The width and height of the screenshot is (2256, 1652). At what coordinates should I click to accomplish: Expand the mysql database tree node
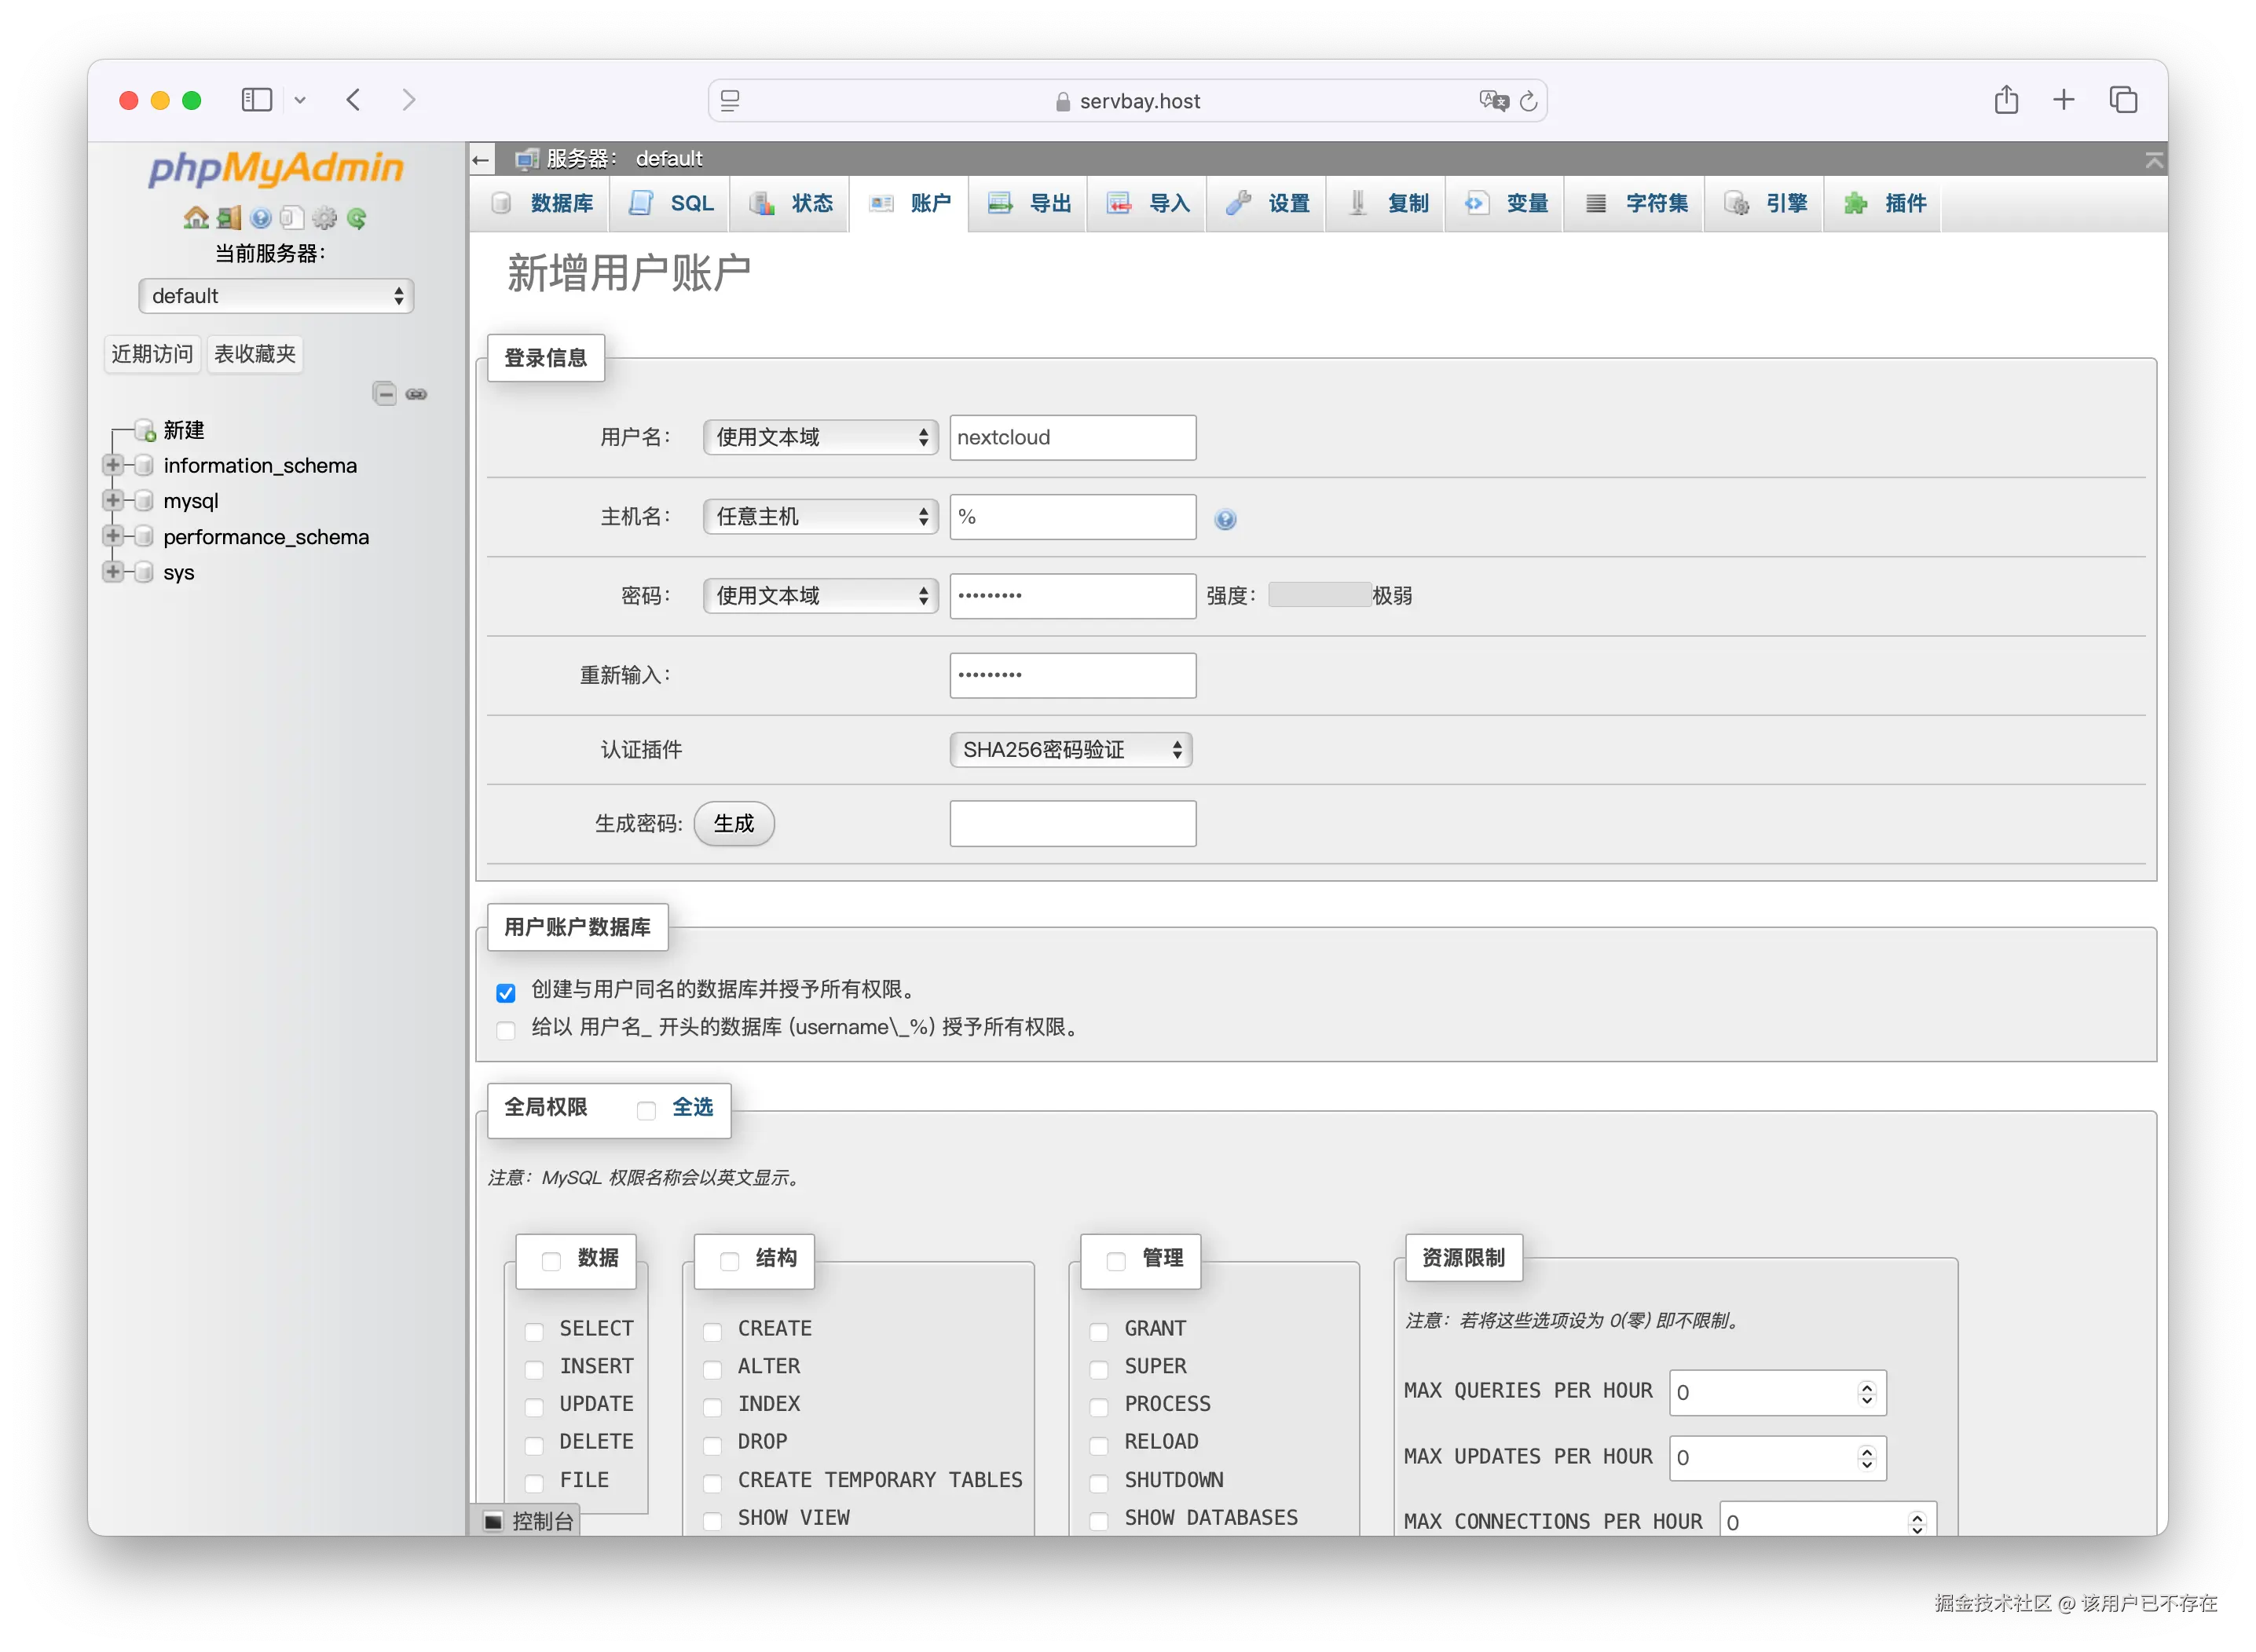click(113, 500)
